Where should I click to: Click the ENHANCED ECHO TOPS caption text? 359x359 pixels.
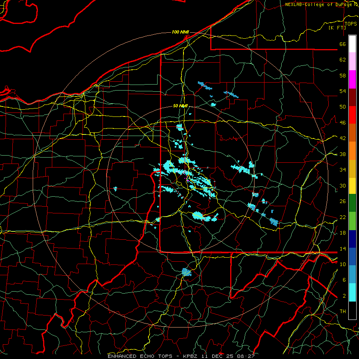coord(140,356)
